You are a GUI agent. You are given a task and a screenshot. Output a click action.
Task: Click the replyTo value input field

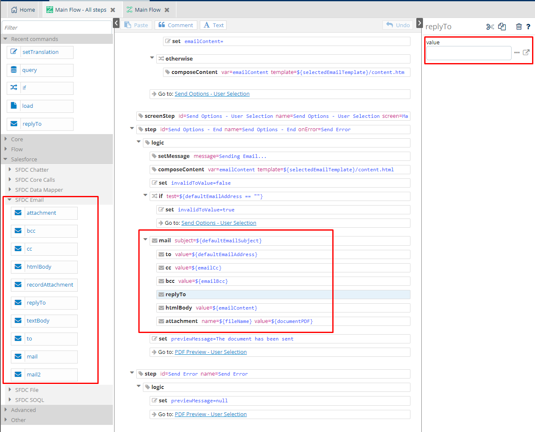469,53
